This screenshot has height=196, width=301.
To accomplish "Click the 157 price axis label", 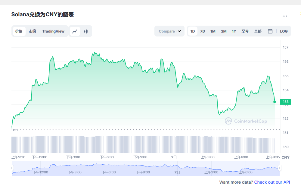I will [286, 47].
